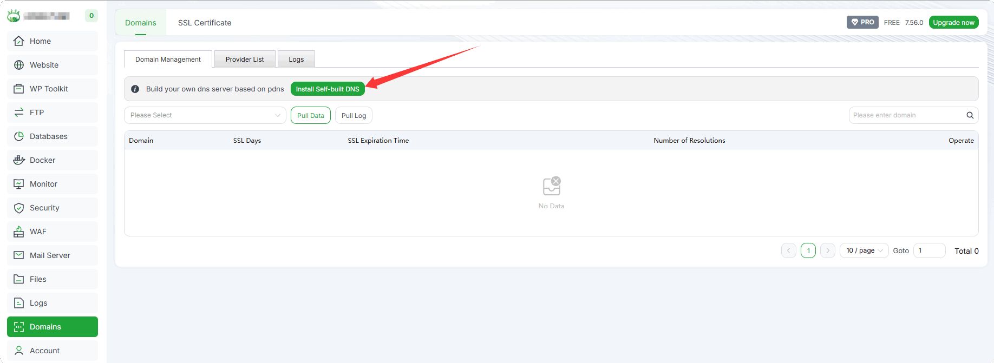994x363 pixels.
Task: Open the WP Toolkit icon
Action: [x=19, y=89]
